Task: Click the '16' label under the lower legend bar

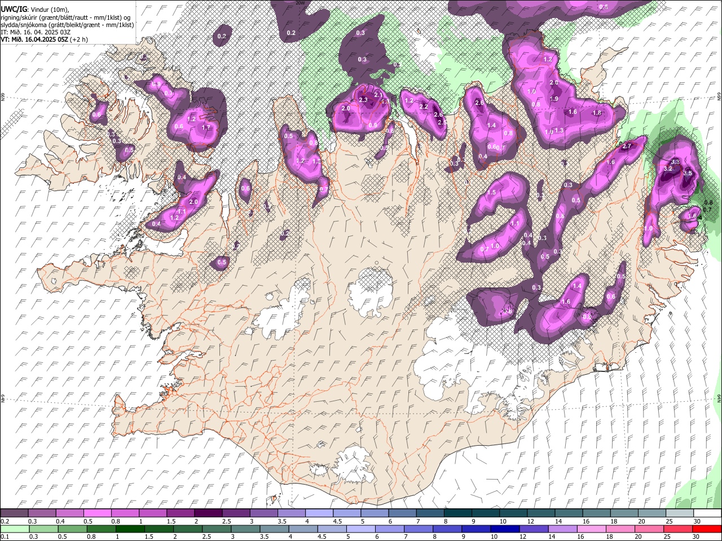Action: pos(582,537)
